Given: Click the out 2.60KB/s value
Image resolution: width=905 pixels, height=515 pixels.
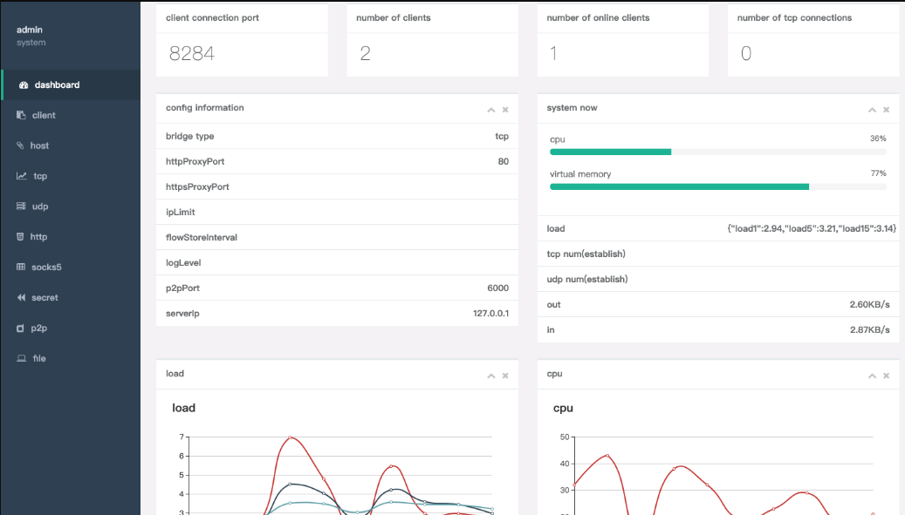Looking at the screenshot, I should pyautogui.click(x=869, y=304).
